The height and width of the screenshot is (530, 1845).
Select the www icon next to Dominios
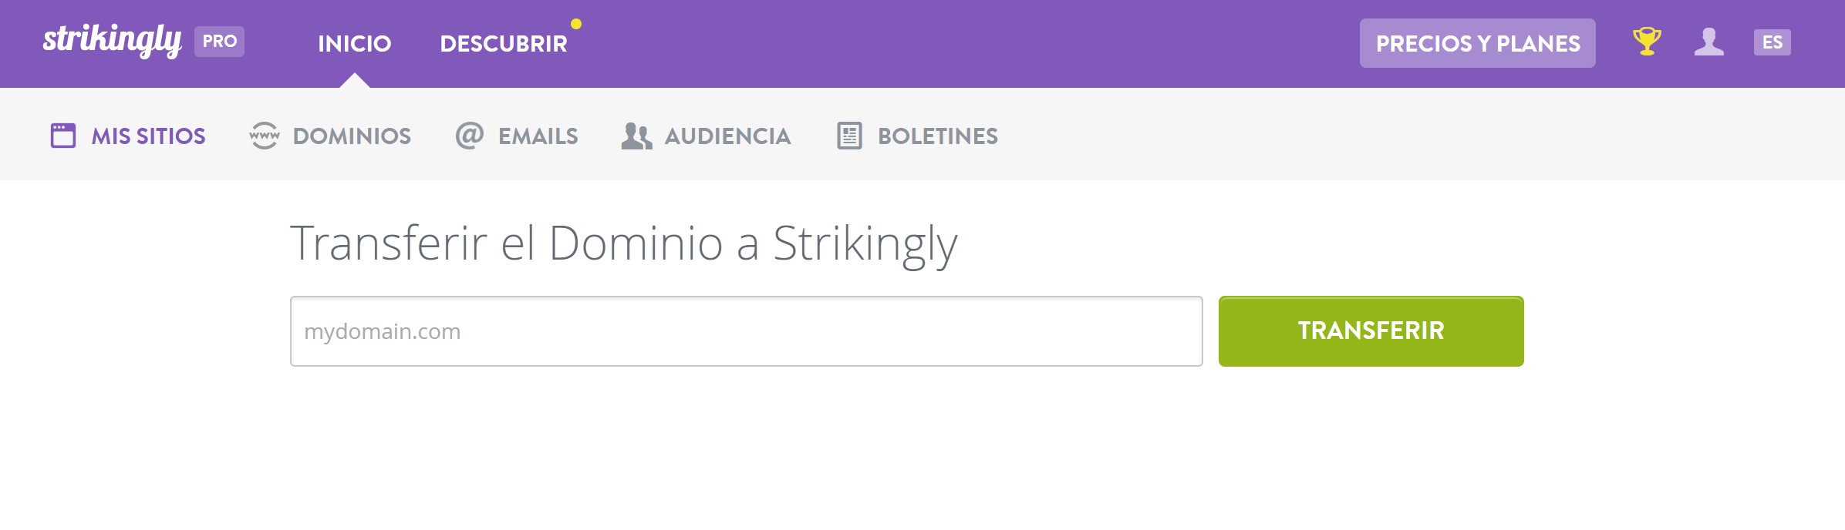[x=265, y=136]
